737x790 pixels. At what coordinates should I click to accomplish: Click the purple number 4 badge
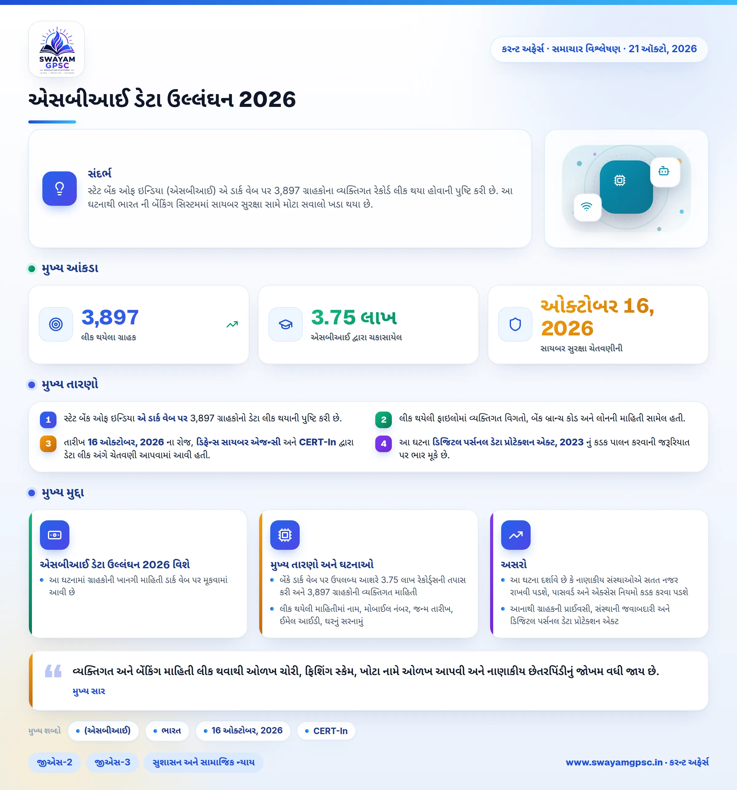pos(384,444)
